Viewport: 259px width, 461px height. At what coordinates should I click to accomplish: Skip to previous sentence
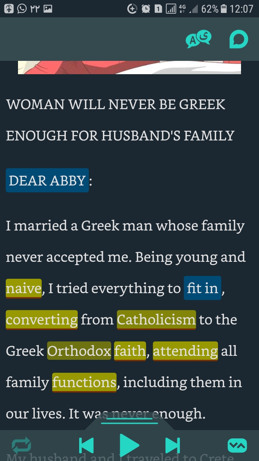[86, 446]
